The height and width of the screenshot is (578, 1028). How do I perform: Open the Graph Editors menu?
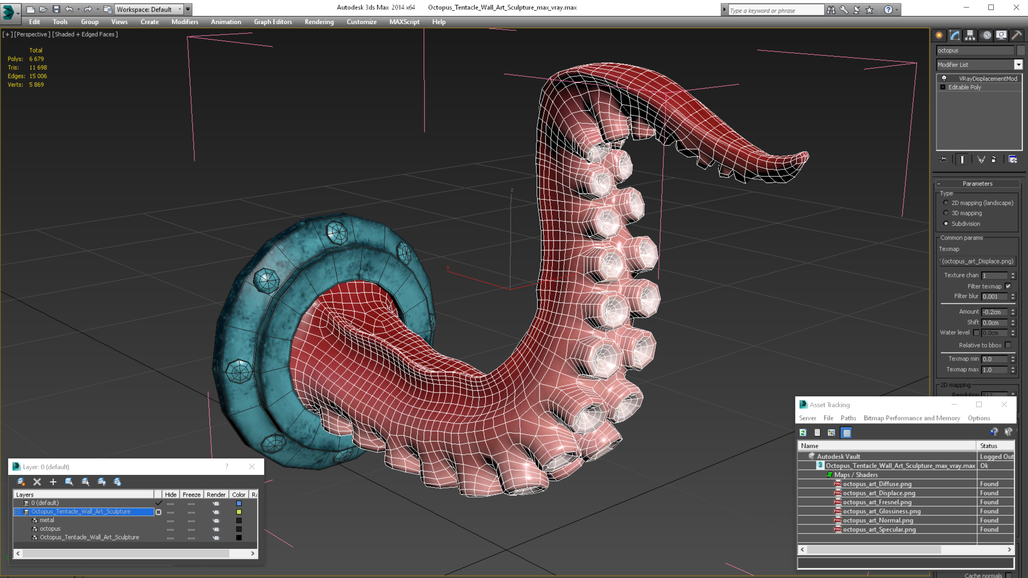tap(273, 22)
